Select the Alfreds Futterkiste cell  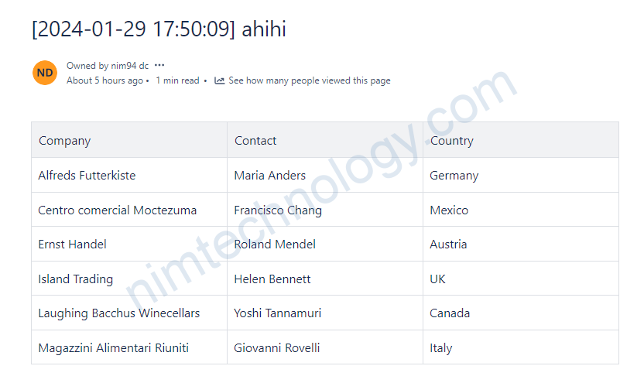click(x=87, y=176)
